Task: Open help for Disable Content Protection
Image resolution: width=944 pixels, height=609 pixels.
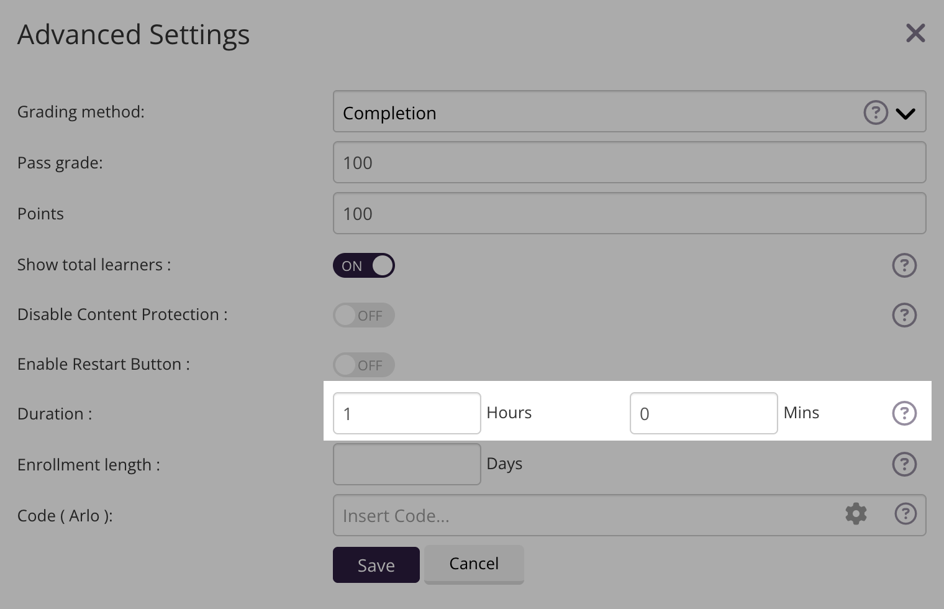Action: click(x=904, y=315)
